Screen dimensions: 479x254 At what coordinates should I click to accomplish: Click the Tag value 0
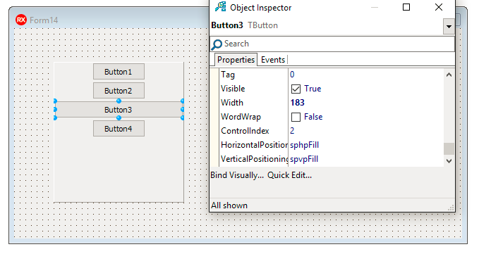[x=292, y=75]
